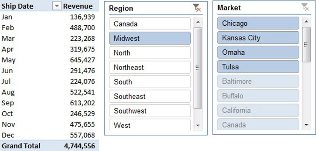Viewport: 316px width, 151px height.
Task: Click clear filter icon on Market slicer
Action: (x=305, y=8)
